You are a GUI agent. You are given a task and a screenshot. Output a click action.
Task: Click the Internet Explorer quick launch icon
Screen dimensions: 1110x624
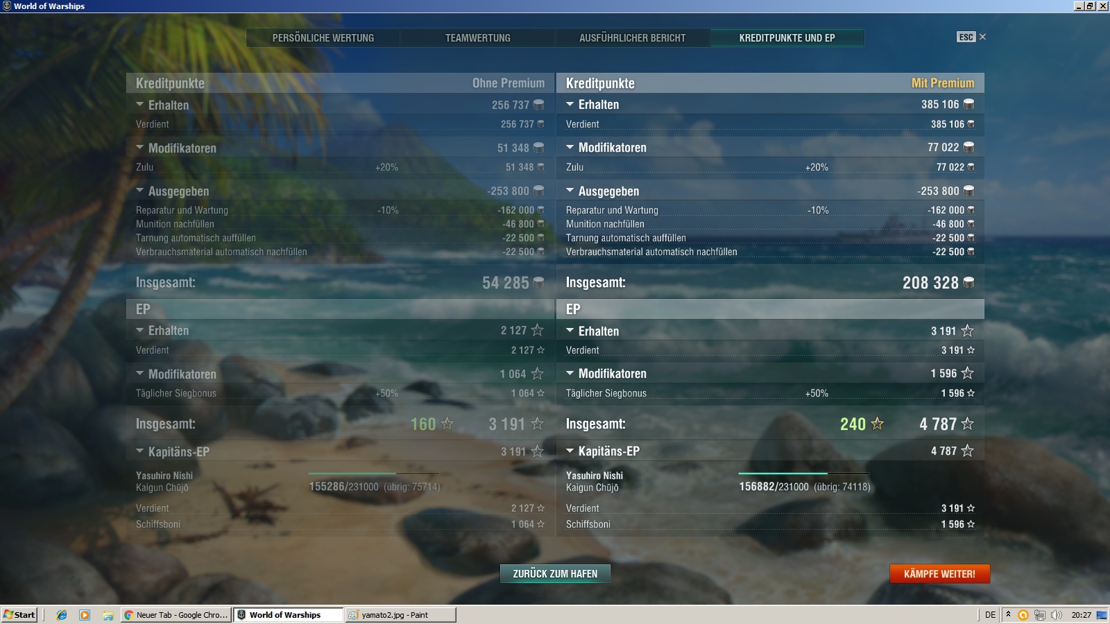pyautogui.click(x=62, y=615)
